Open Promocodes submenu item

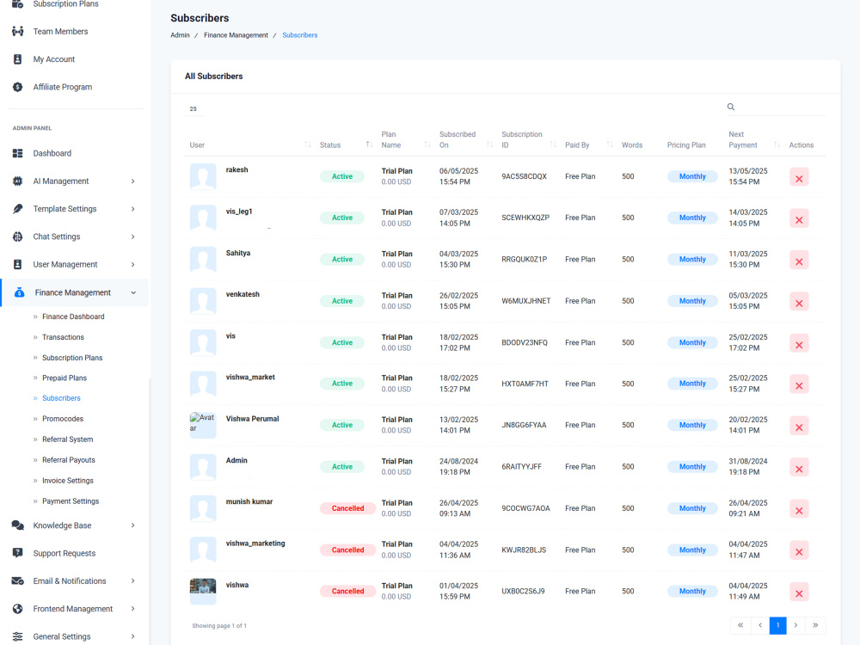coord(63,419)
